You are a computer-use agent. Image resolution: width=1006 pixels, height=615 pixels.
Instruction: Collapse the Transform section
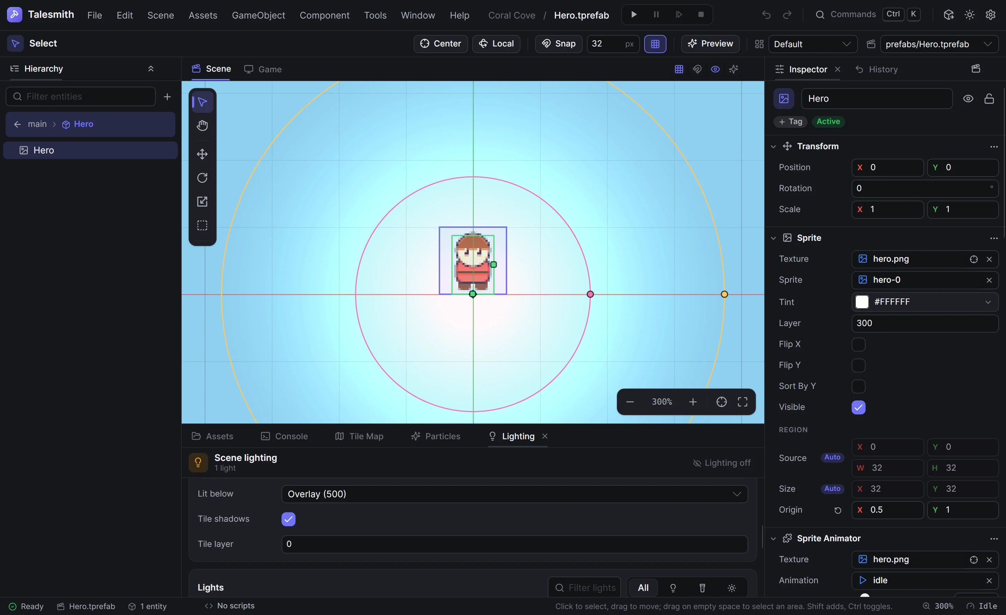click(773, 147)
